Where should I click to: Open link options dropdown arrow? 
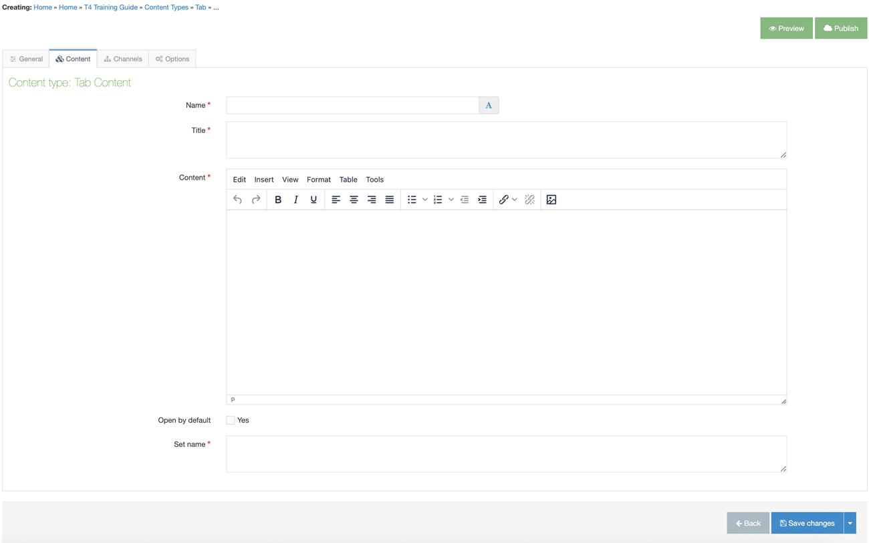(x=515, y=200)
